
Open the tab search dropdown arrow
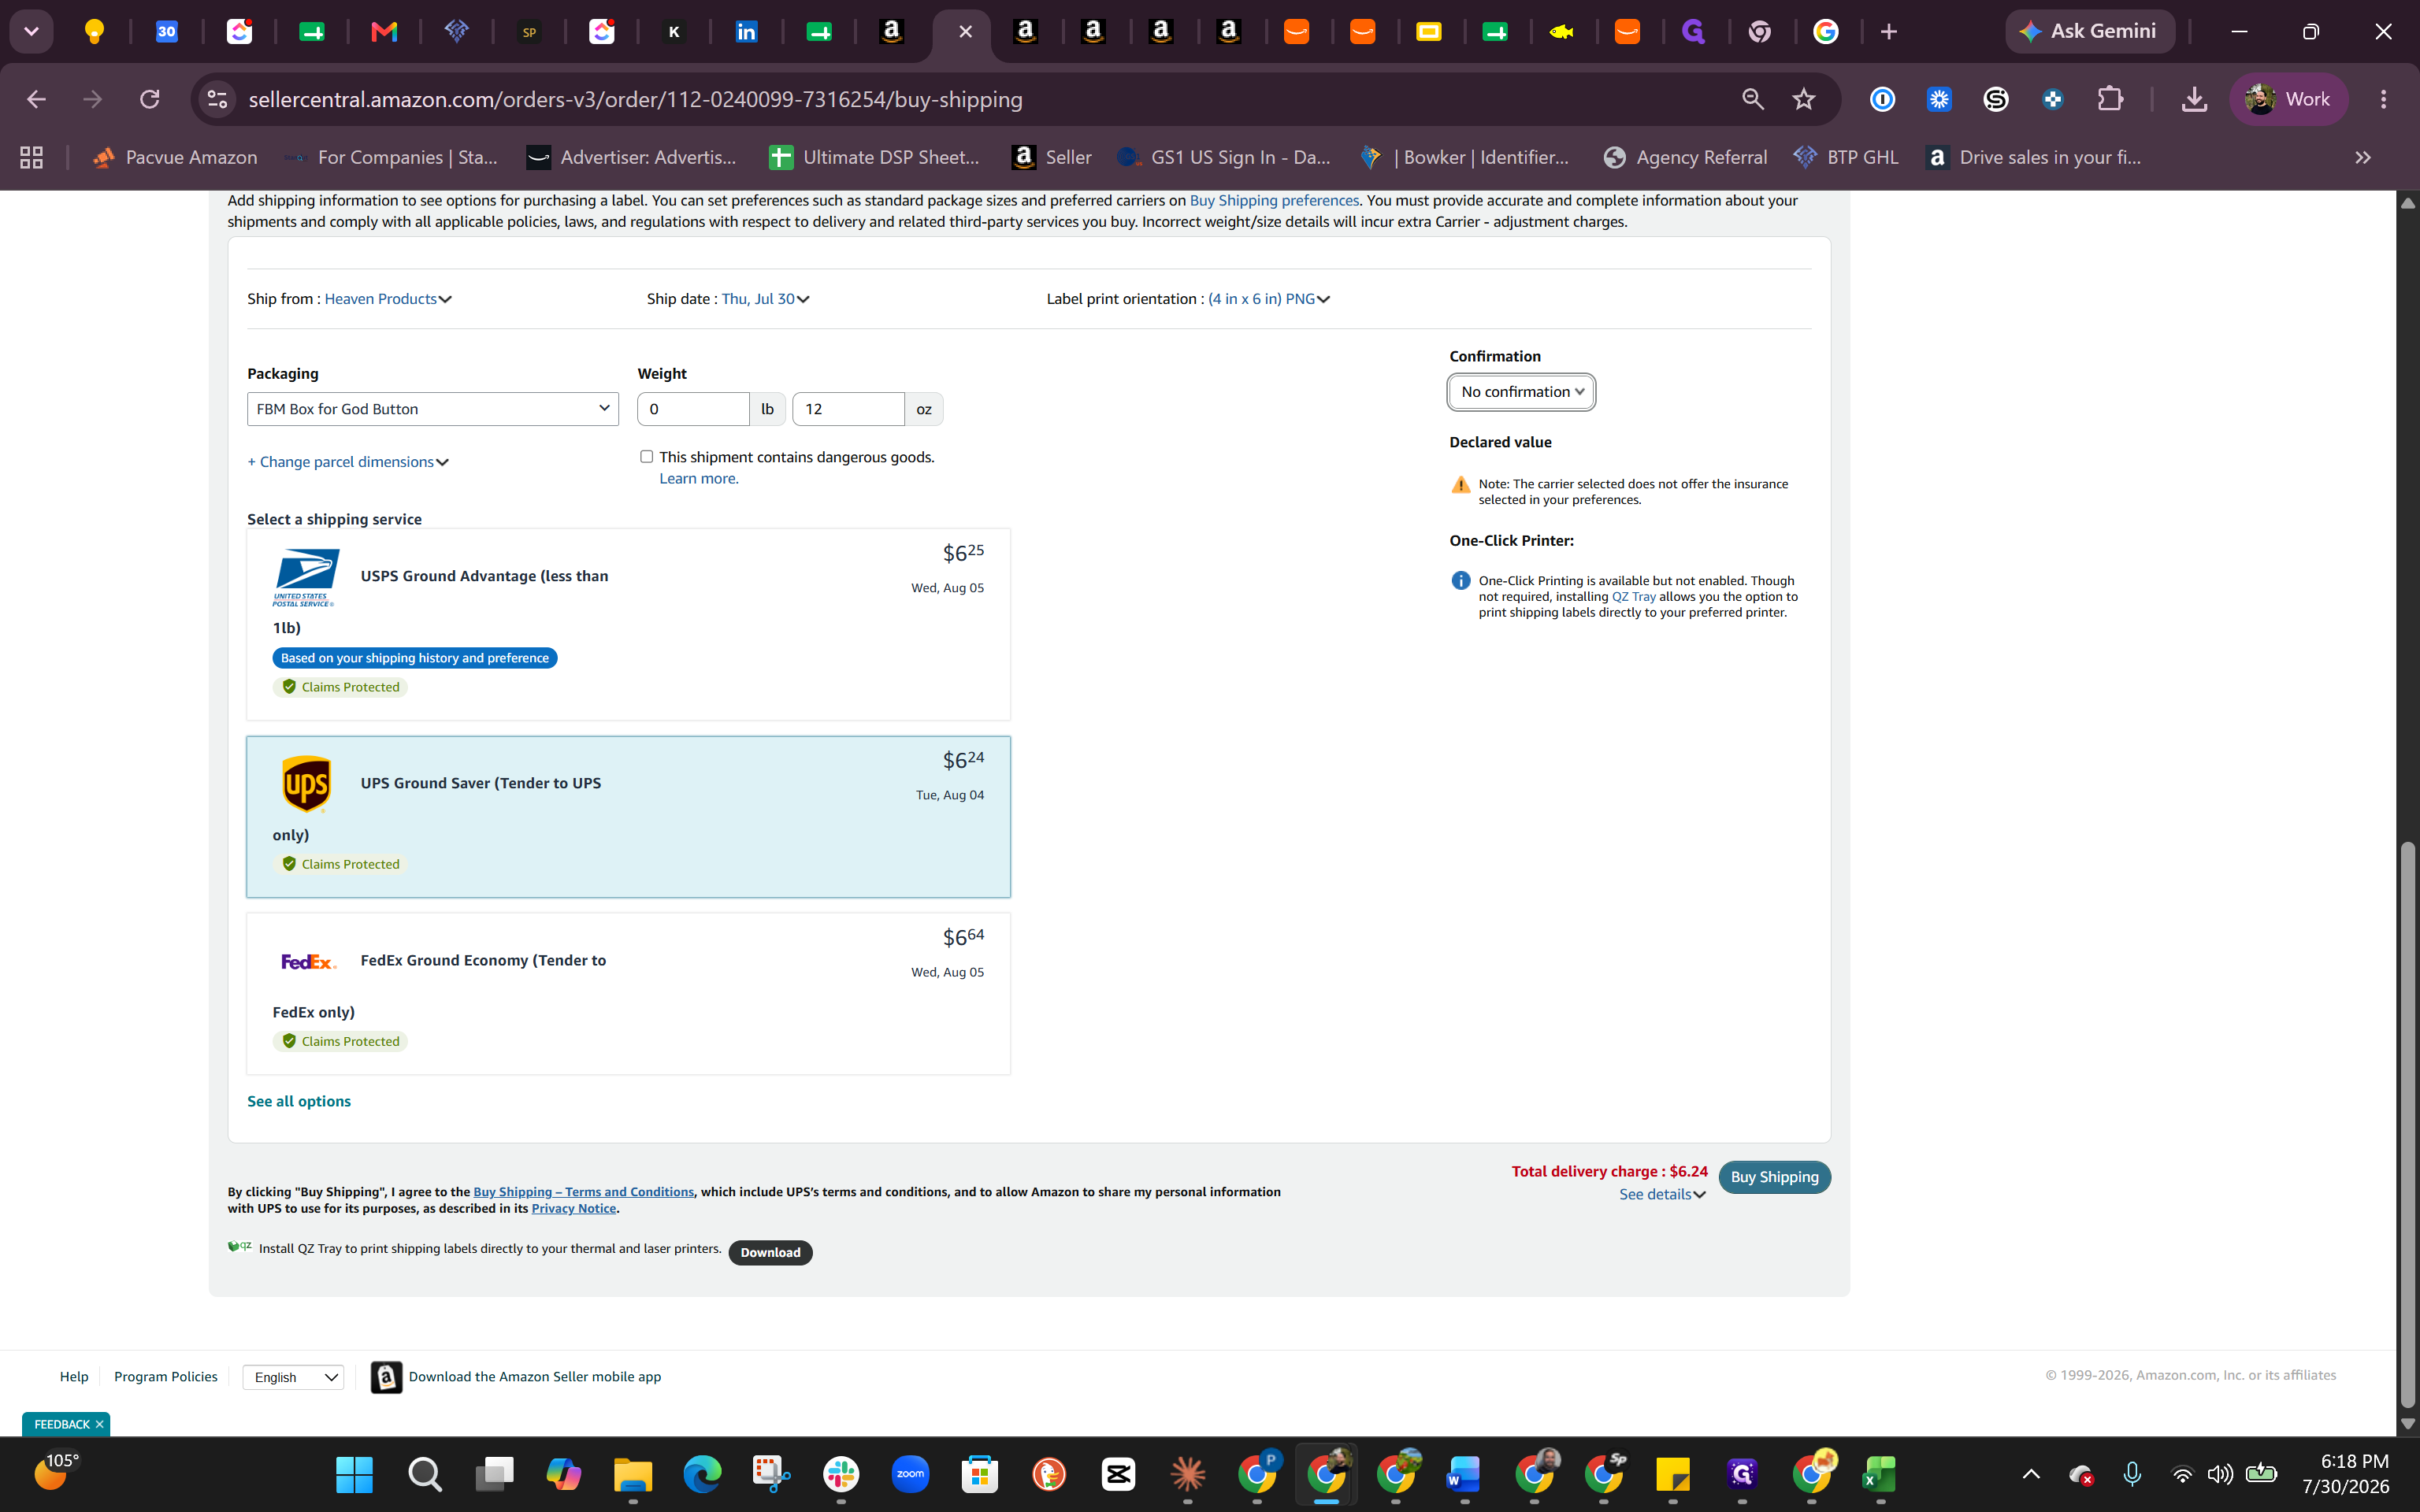31,31
